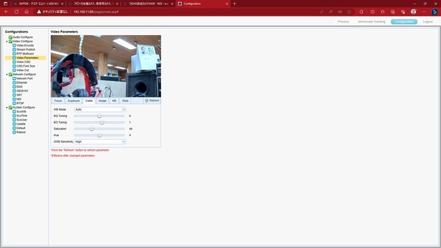Open the DNS settings
Viewport: 441px width, 248px height.
(19, 87)
